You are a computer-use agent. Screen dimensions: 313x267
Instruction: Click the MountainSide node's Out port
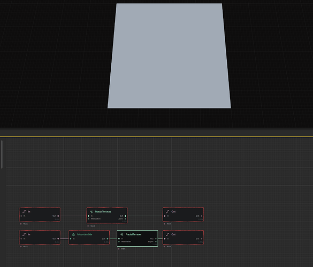tap(108, 239)
